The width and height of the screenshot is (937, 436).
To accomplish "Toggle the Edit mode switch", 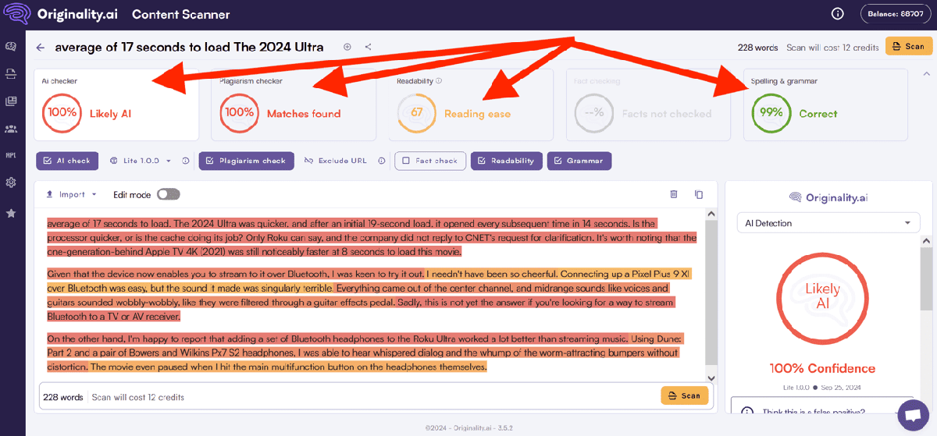I will tap(168, 194).
